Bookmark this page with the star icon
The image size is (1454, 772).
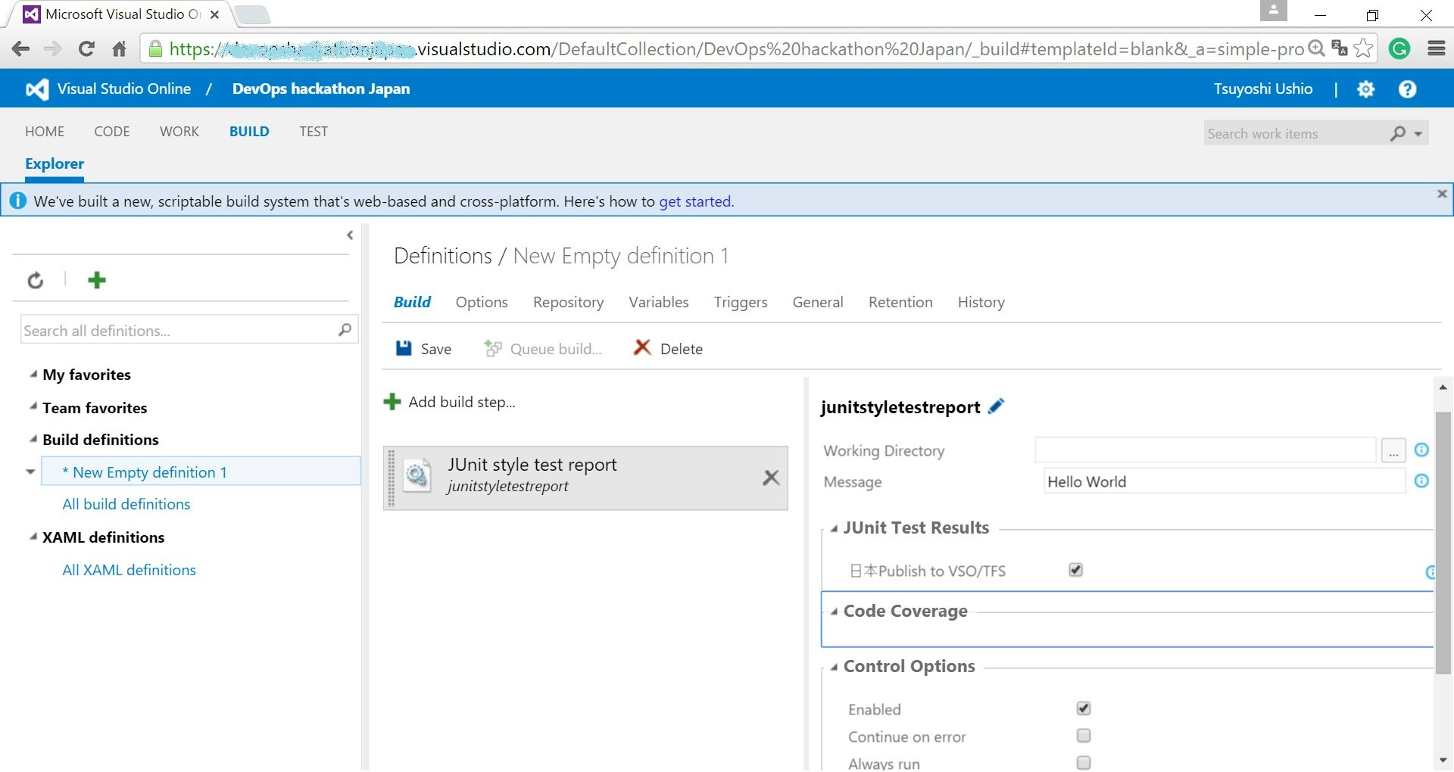click(1362, 48)
